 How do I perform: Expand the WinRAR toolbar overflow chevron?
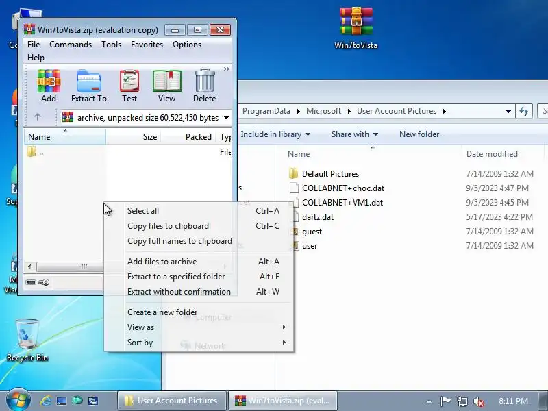click(x=227, y=69)
